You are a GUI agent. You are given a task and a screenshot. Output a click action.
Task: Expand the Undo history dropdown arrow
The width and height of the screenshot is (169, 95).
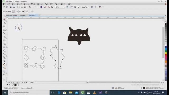(32, 7)
